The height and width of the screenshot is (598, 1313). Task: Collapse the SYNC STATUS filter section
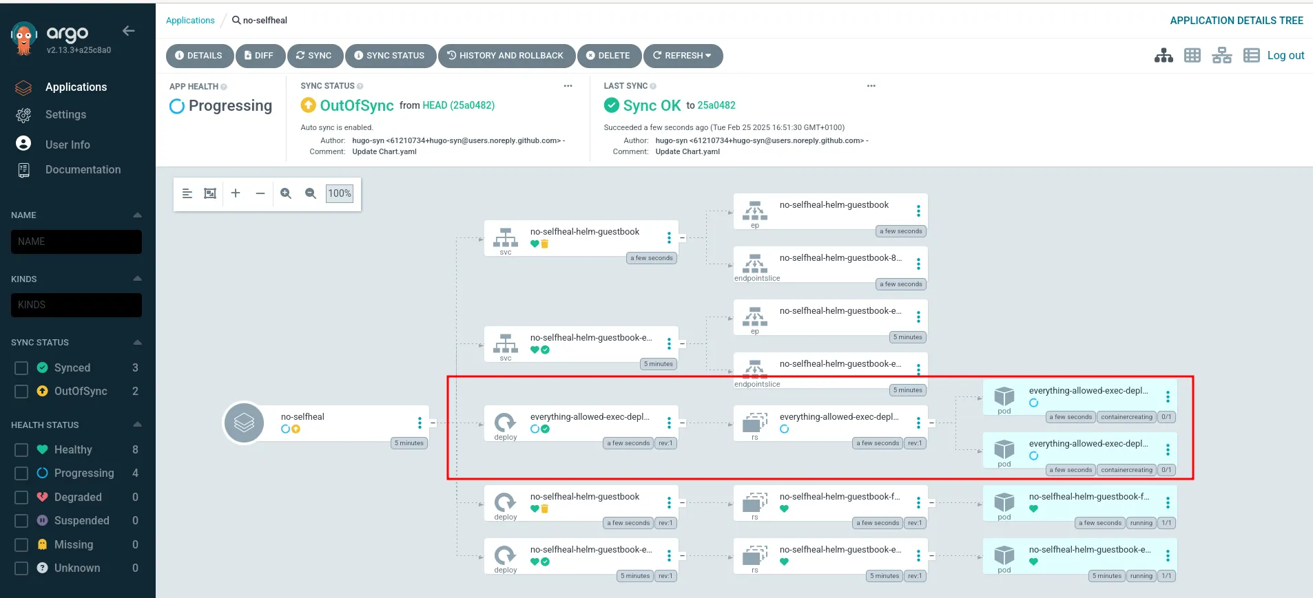[x=137, y=342]
